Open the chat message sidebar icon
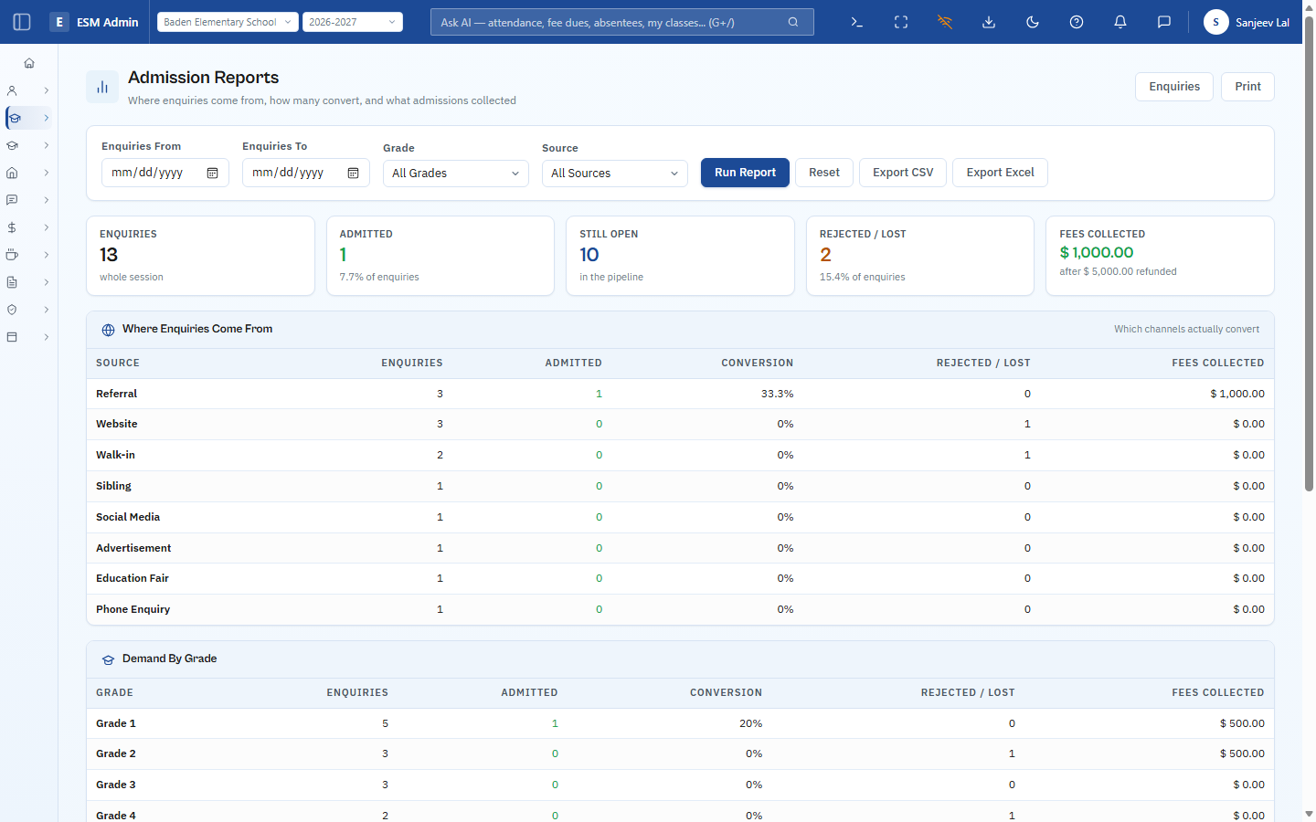 click(x=12, y=200)
